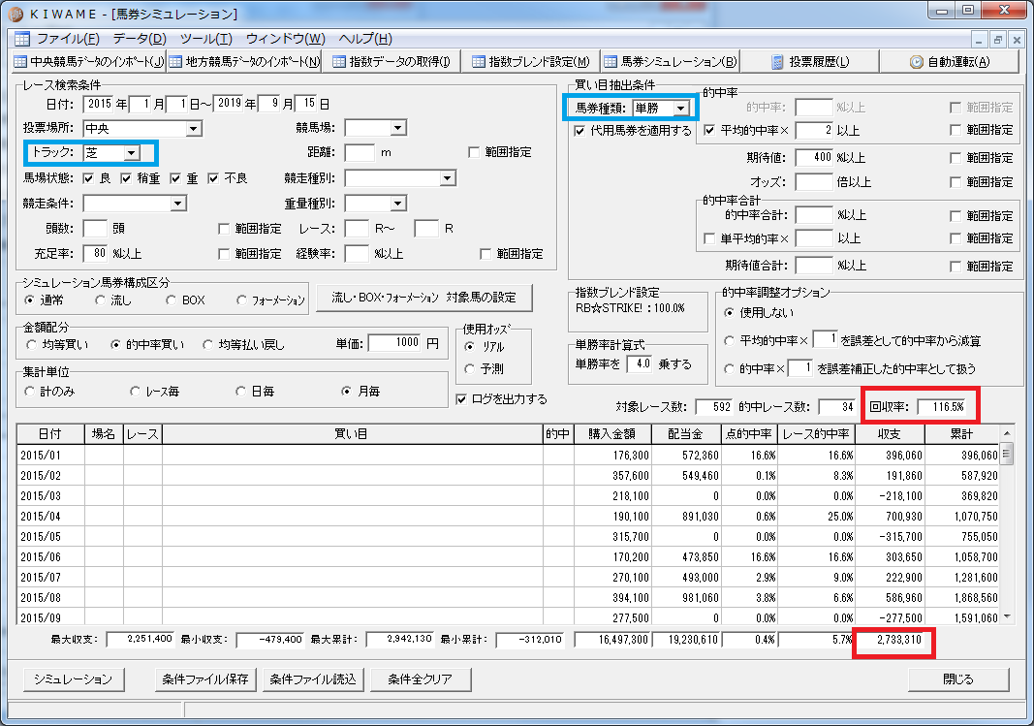Select the BOX radio button
Image resolution: width=1034 pixels, height=726 pixels.
click(x=171, y=300)
